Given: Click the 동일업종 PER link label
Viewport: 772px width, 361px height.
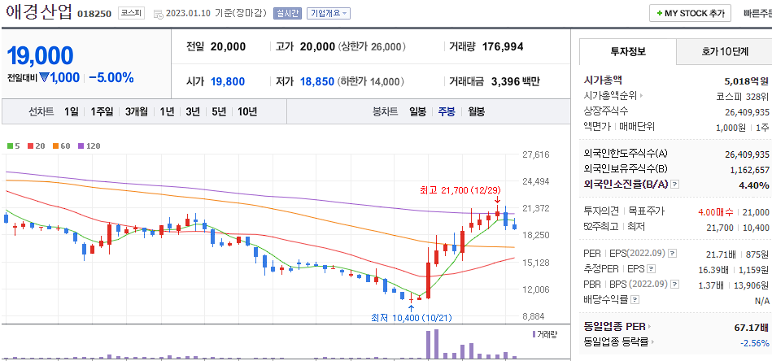Looking at the screenshot, I should point(615,327).
